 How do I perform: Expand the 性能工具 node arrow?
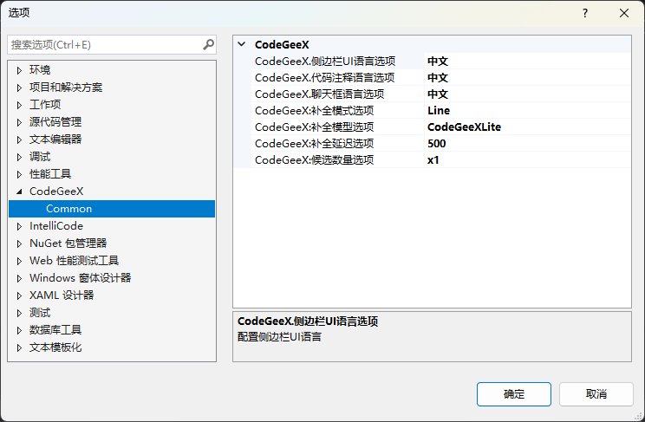tap(19, 174)
